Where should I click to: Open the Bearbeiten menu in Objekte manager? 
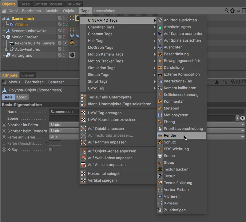pos(31,11)
